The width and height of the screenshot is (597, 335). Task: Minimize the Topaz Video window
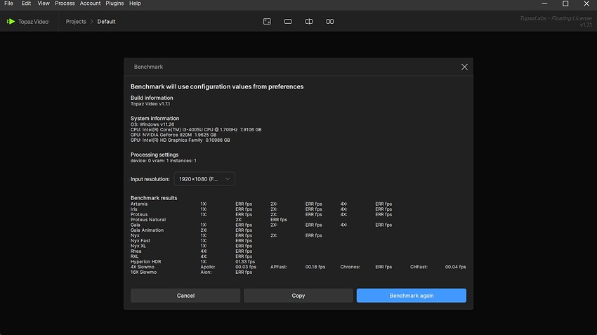pyautogui.click(x=544, y=4)
